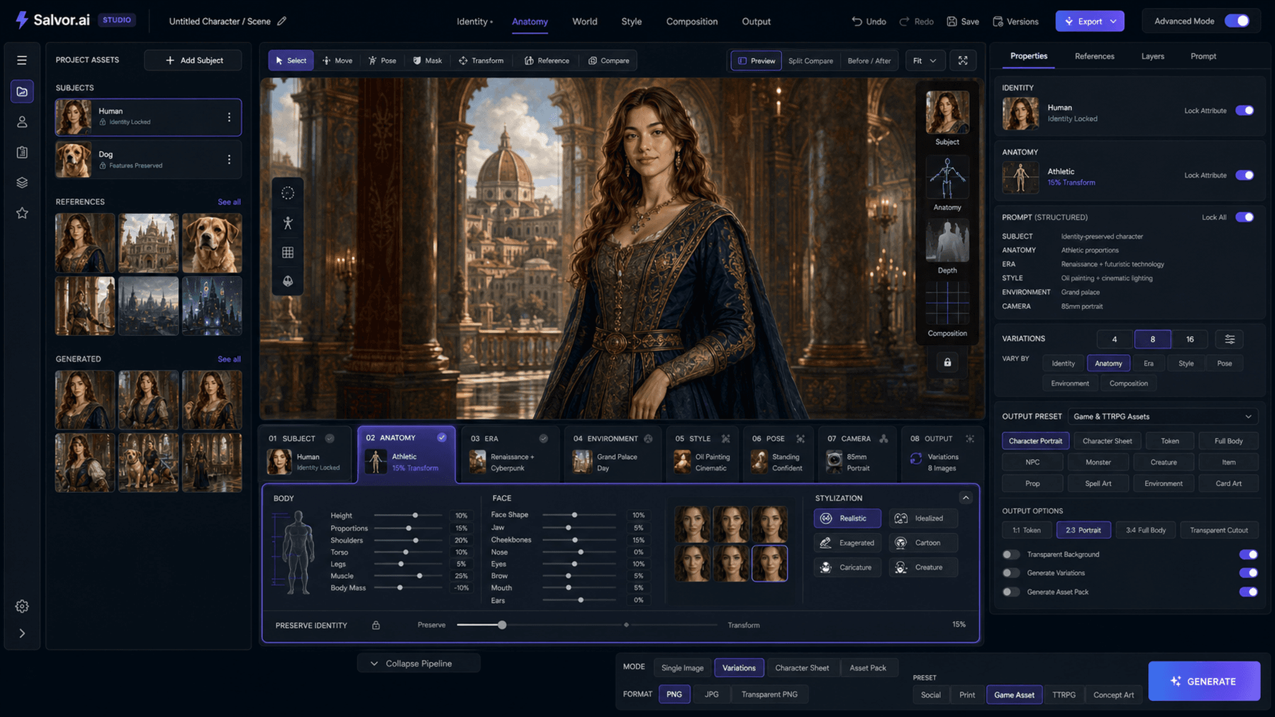Switch to Split Compare view
The height and width of the screenshot is (717, 1275).
pyautogui.click(x=810, y=60)
